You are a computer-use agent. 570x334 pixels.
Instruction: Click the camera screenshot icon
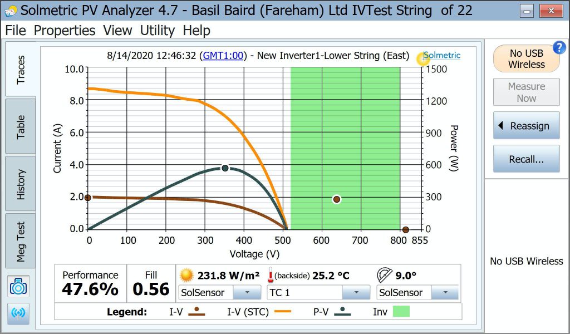pos(18,286)
